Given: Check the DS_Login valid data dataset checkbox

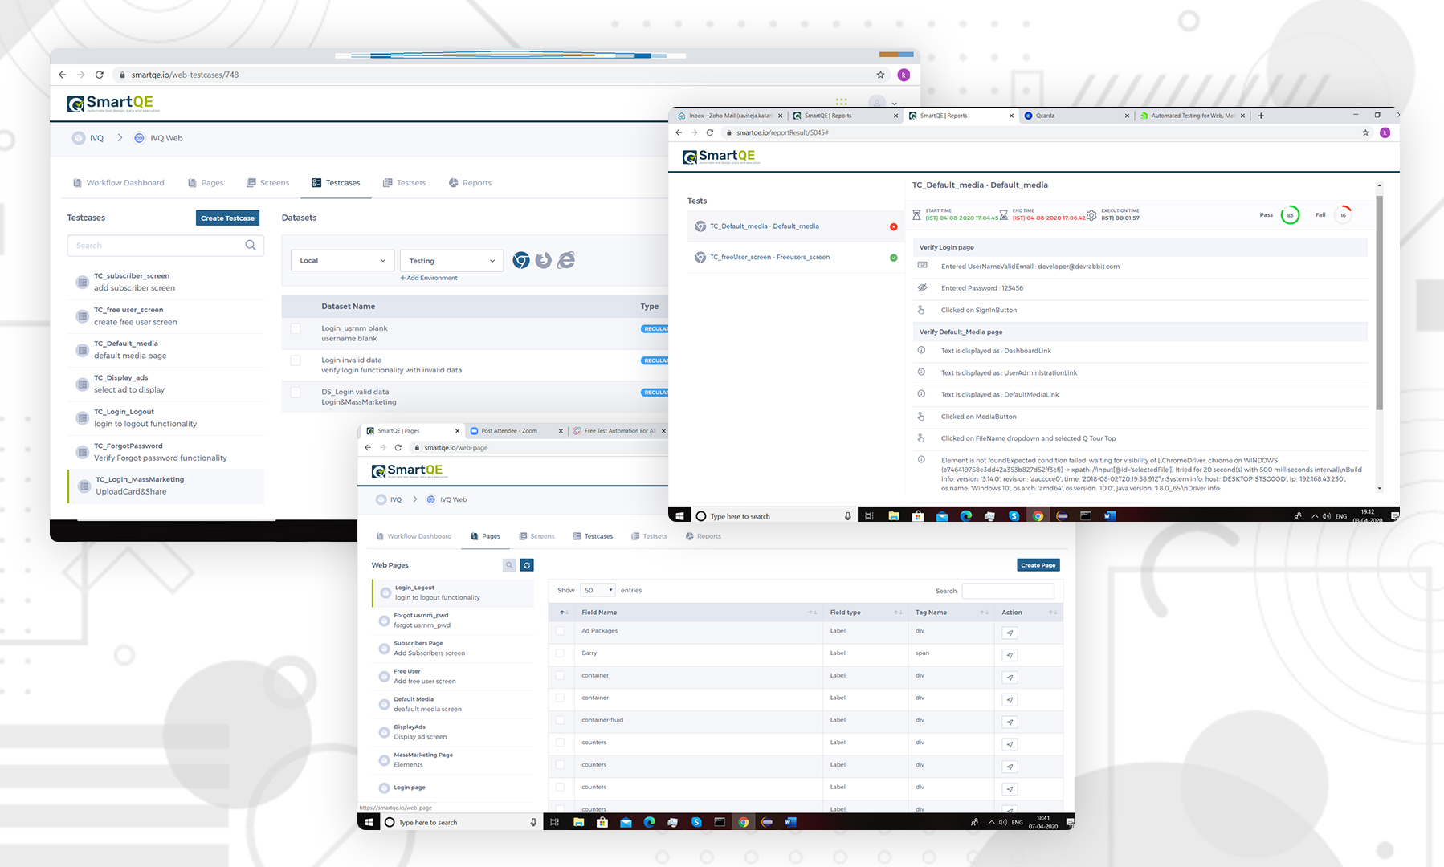Looking at the screenshot, I should pyautogui.click(x=296, y=393).
